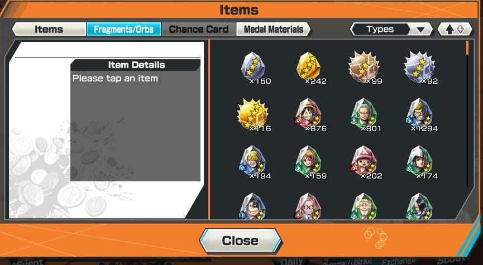This screenshot has width=483, height=265.
Task: Tap the Chopper fragment showing x202
Action: click(x=364, y=161)
